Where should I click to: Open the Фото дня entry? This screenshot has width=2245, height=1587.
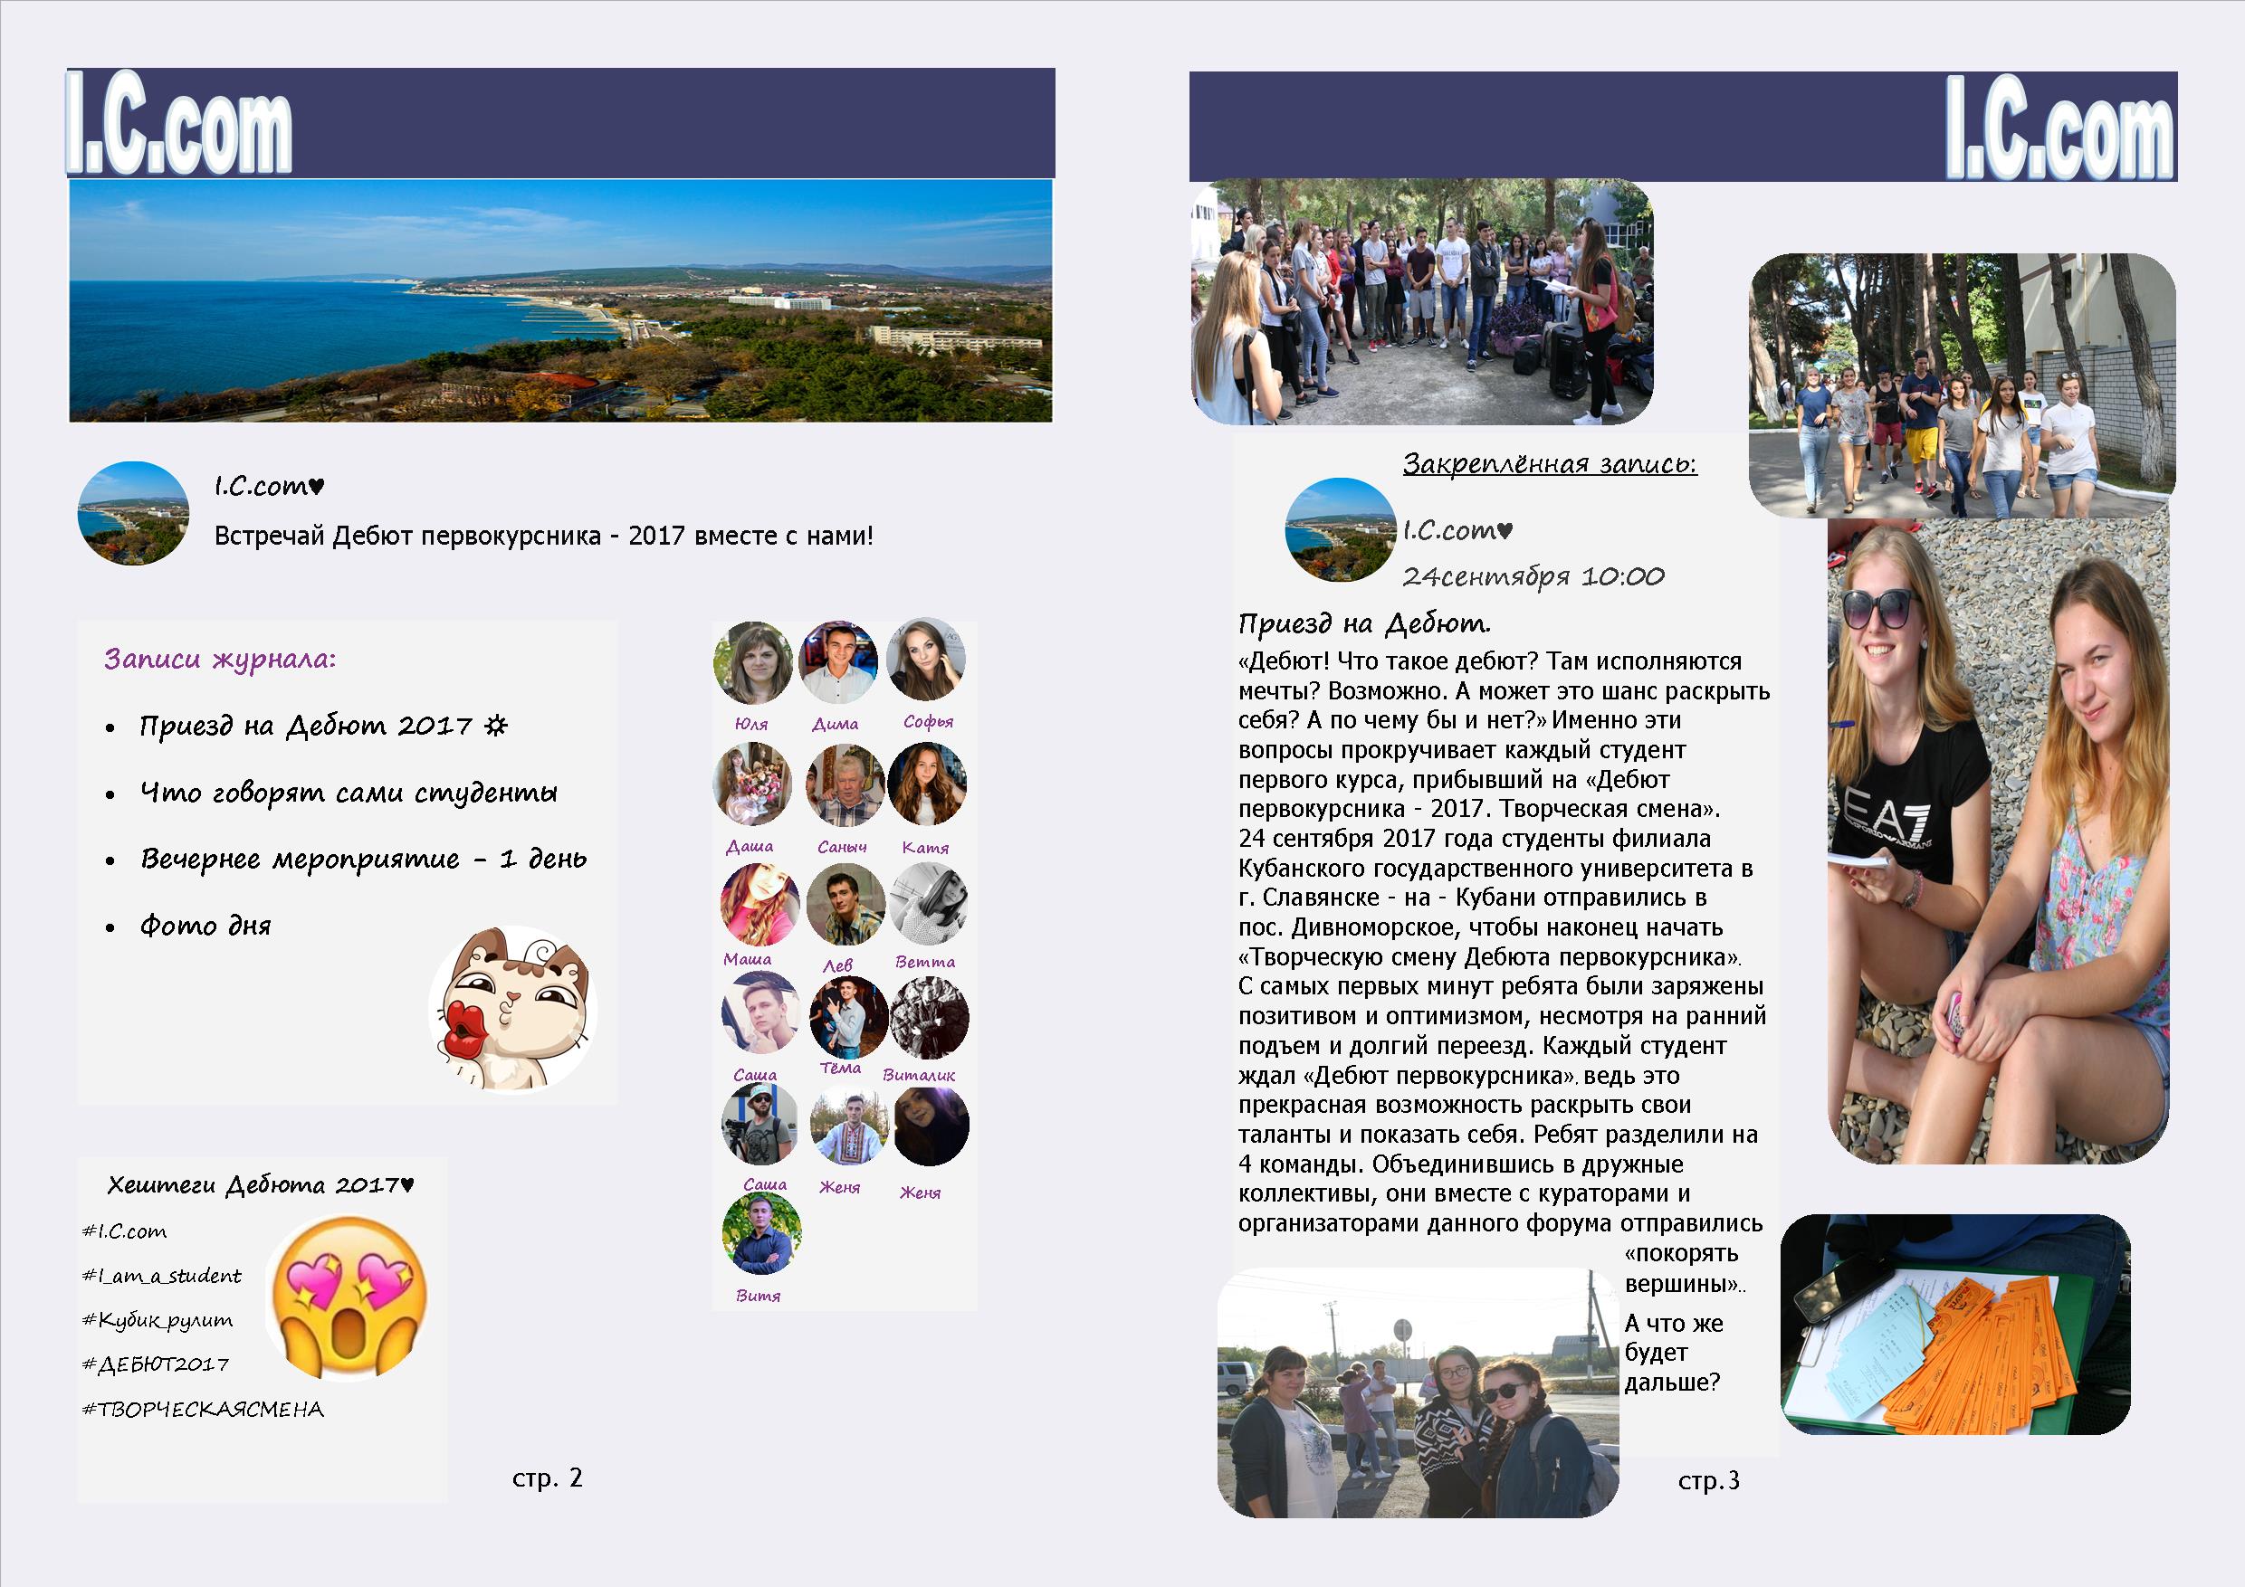pyautogui.click(x=205, y=926)
